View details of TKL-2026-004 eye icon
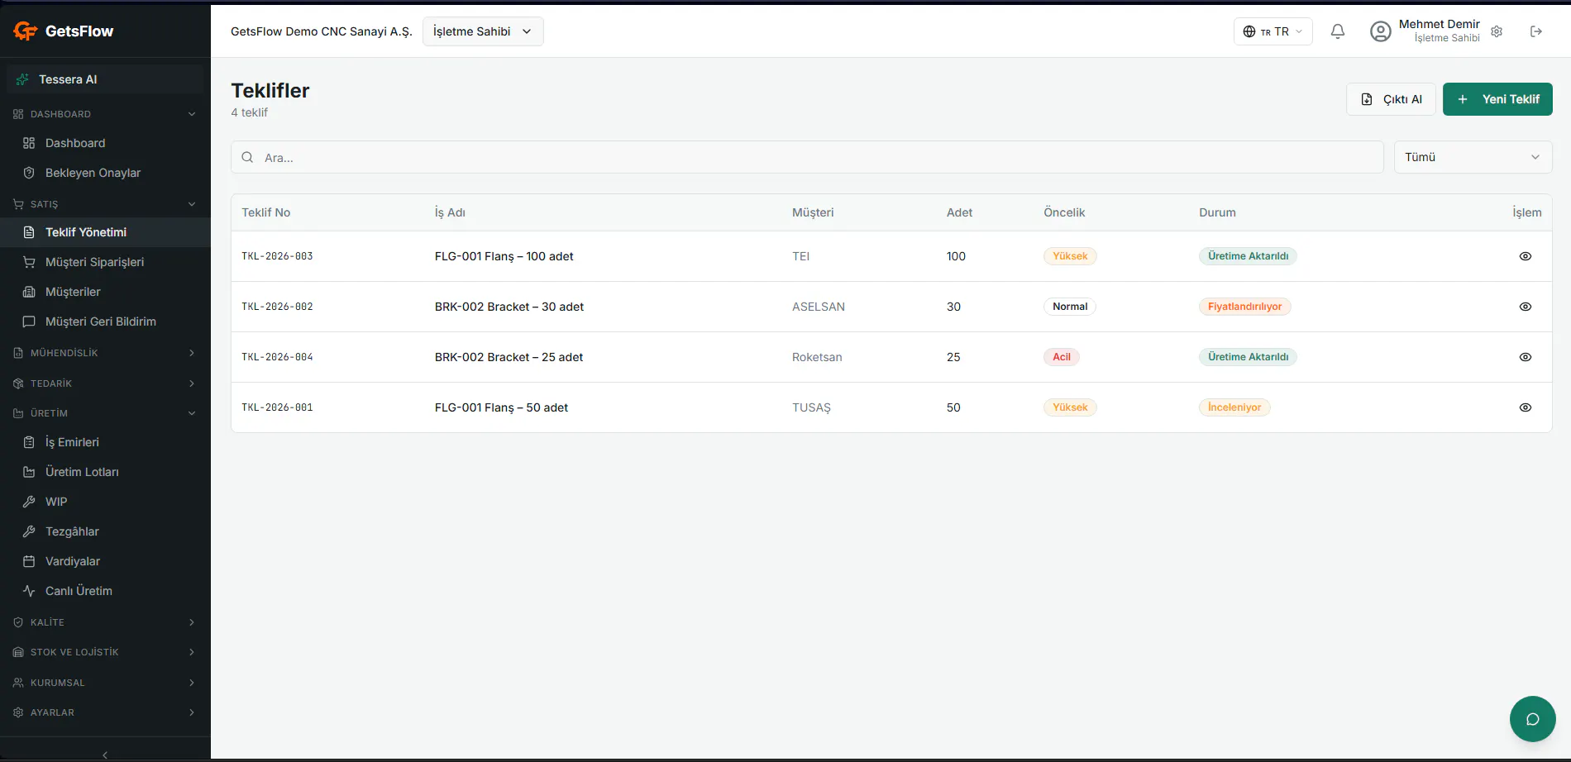The width and height of the screenshot is (1571, 762). pyautogui.click(x=1525, y=357)
